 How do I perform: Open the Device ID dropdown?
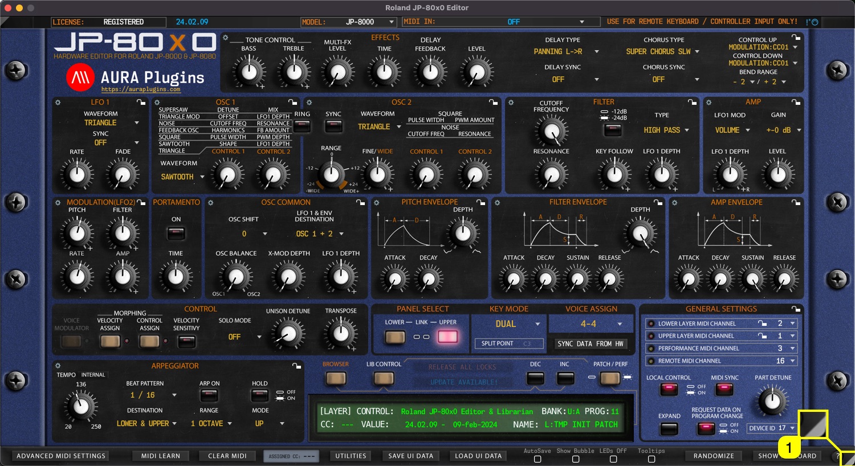[x=772, y=428]
